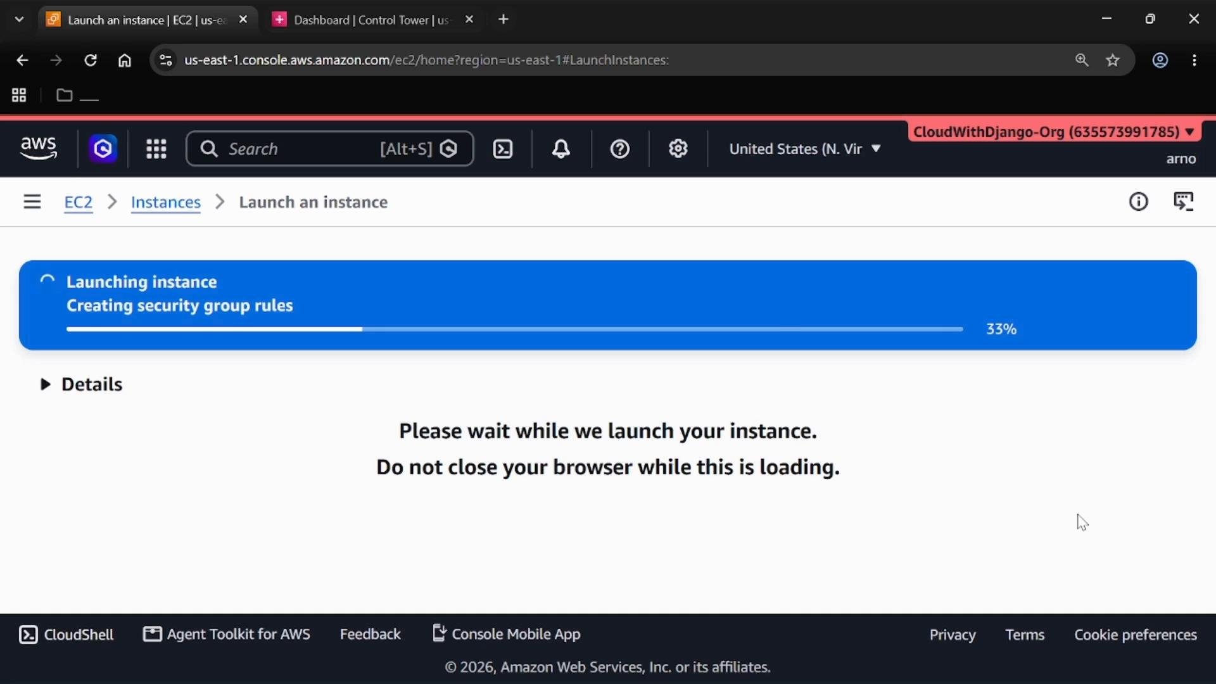Reload the current page
The width and height of the screenshot is (1216, 684).
click(91, 60)
